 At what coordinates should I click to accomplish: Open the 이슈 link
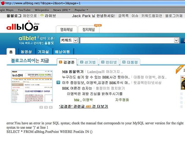tap(135, 16)
